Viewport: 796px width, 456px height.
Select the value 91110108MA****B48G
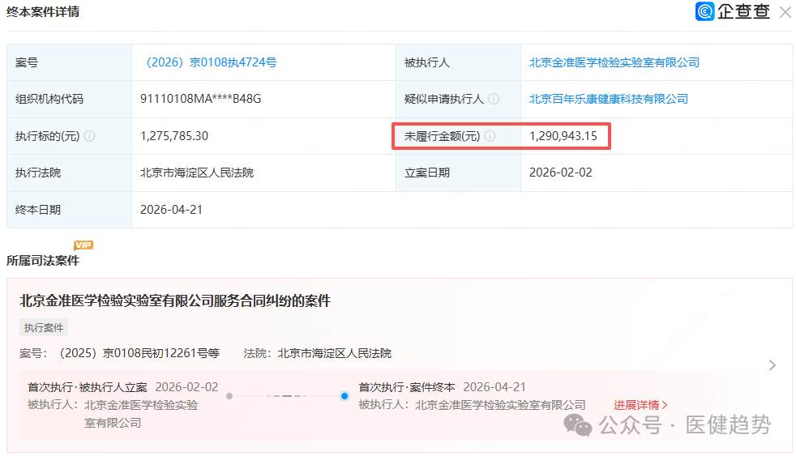pyautogui.click(x=200, y=99)
